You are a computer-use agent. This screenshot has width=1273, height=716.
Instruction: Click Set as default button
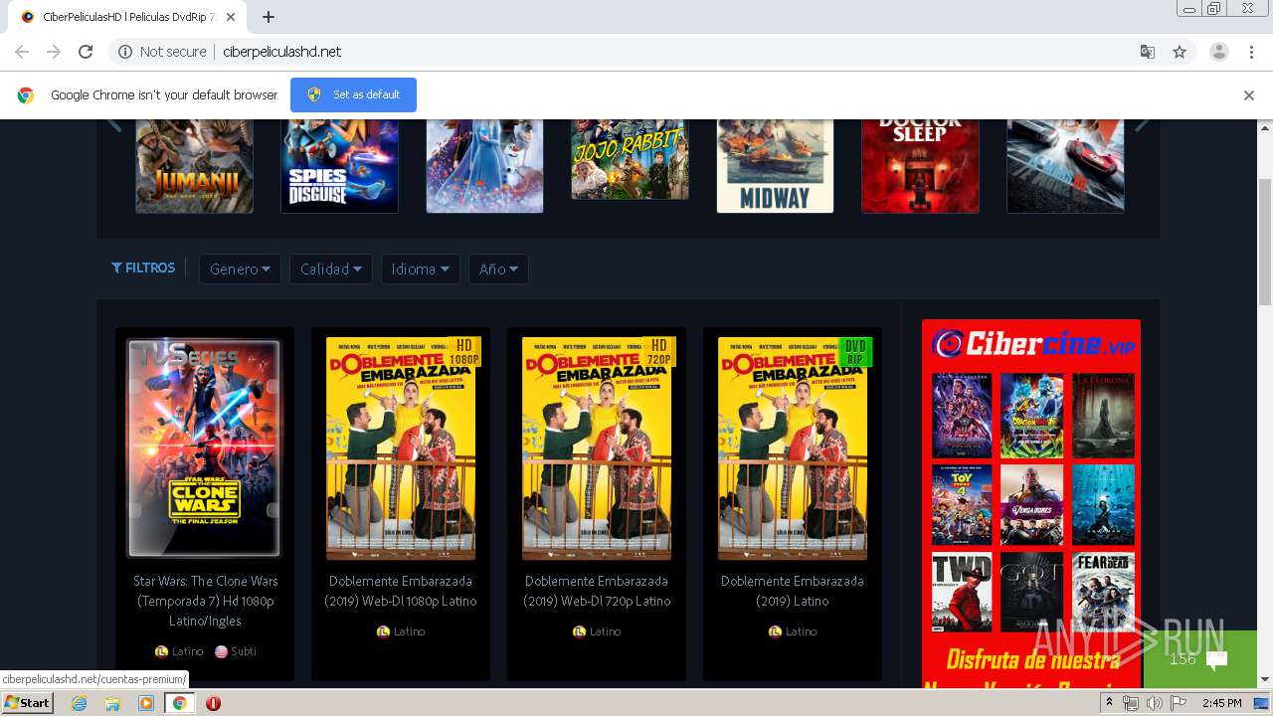(353, 94)
